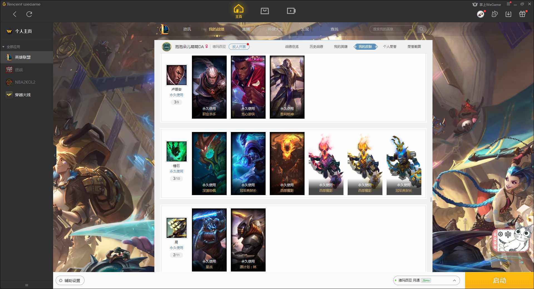Click the 易 champion portrait
This screenshot has width=534, height=289.
(177, 228)
